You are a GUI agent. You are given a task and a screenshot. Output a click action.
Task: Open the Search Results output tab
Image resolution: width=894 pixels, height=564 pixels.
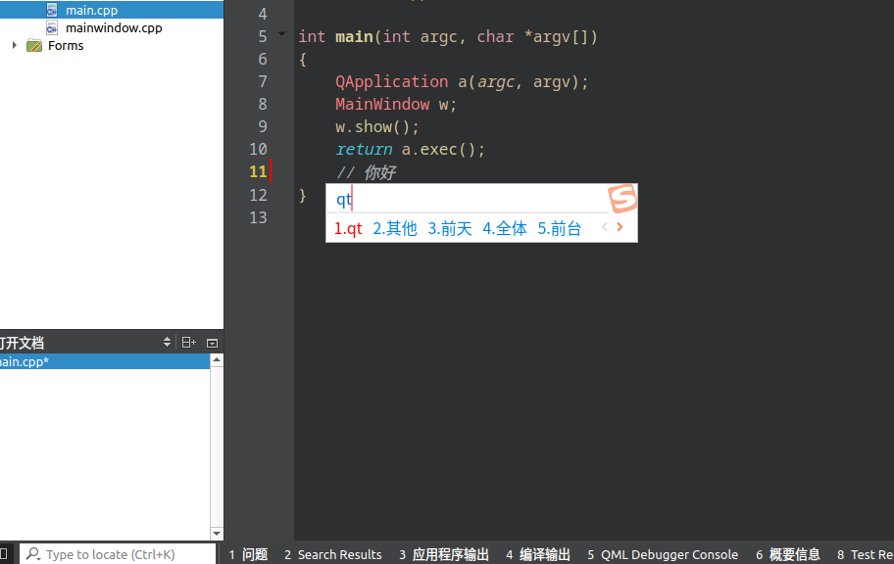[333, 554]
